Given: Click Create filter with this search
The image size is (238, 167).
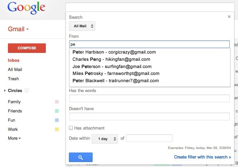Looking at the screenshot, I should [202, 157].
